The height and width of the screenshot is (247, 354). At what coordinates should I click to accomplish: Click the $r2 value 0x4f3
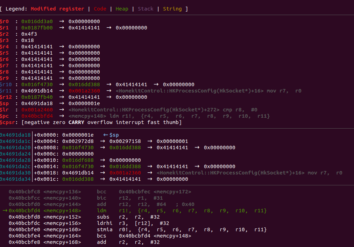pos(29,34)
